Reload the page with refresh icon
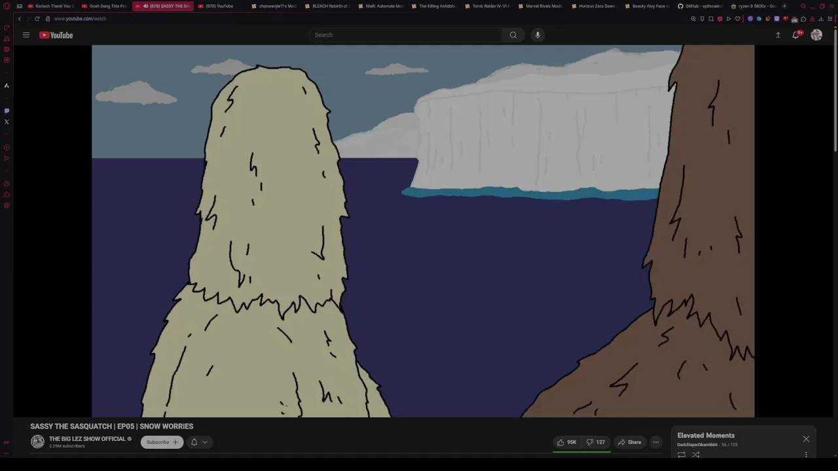 pos(37,18)
